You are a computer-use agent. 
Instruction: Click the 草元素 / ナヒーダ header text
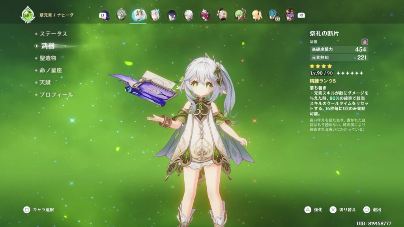click(56, 15)
